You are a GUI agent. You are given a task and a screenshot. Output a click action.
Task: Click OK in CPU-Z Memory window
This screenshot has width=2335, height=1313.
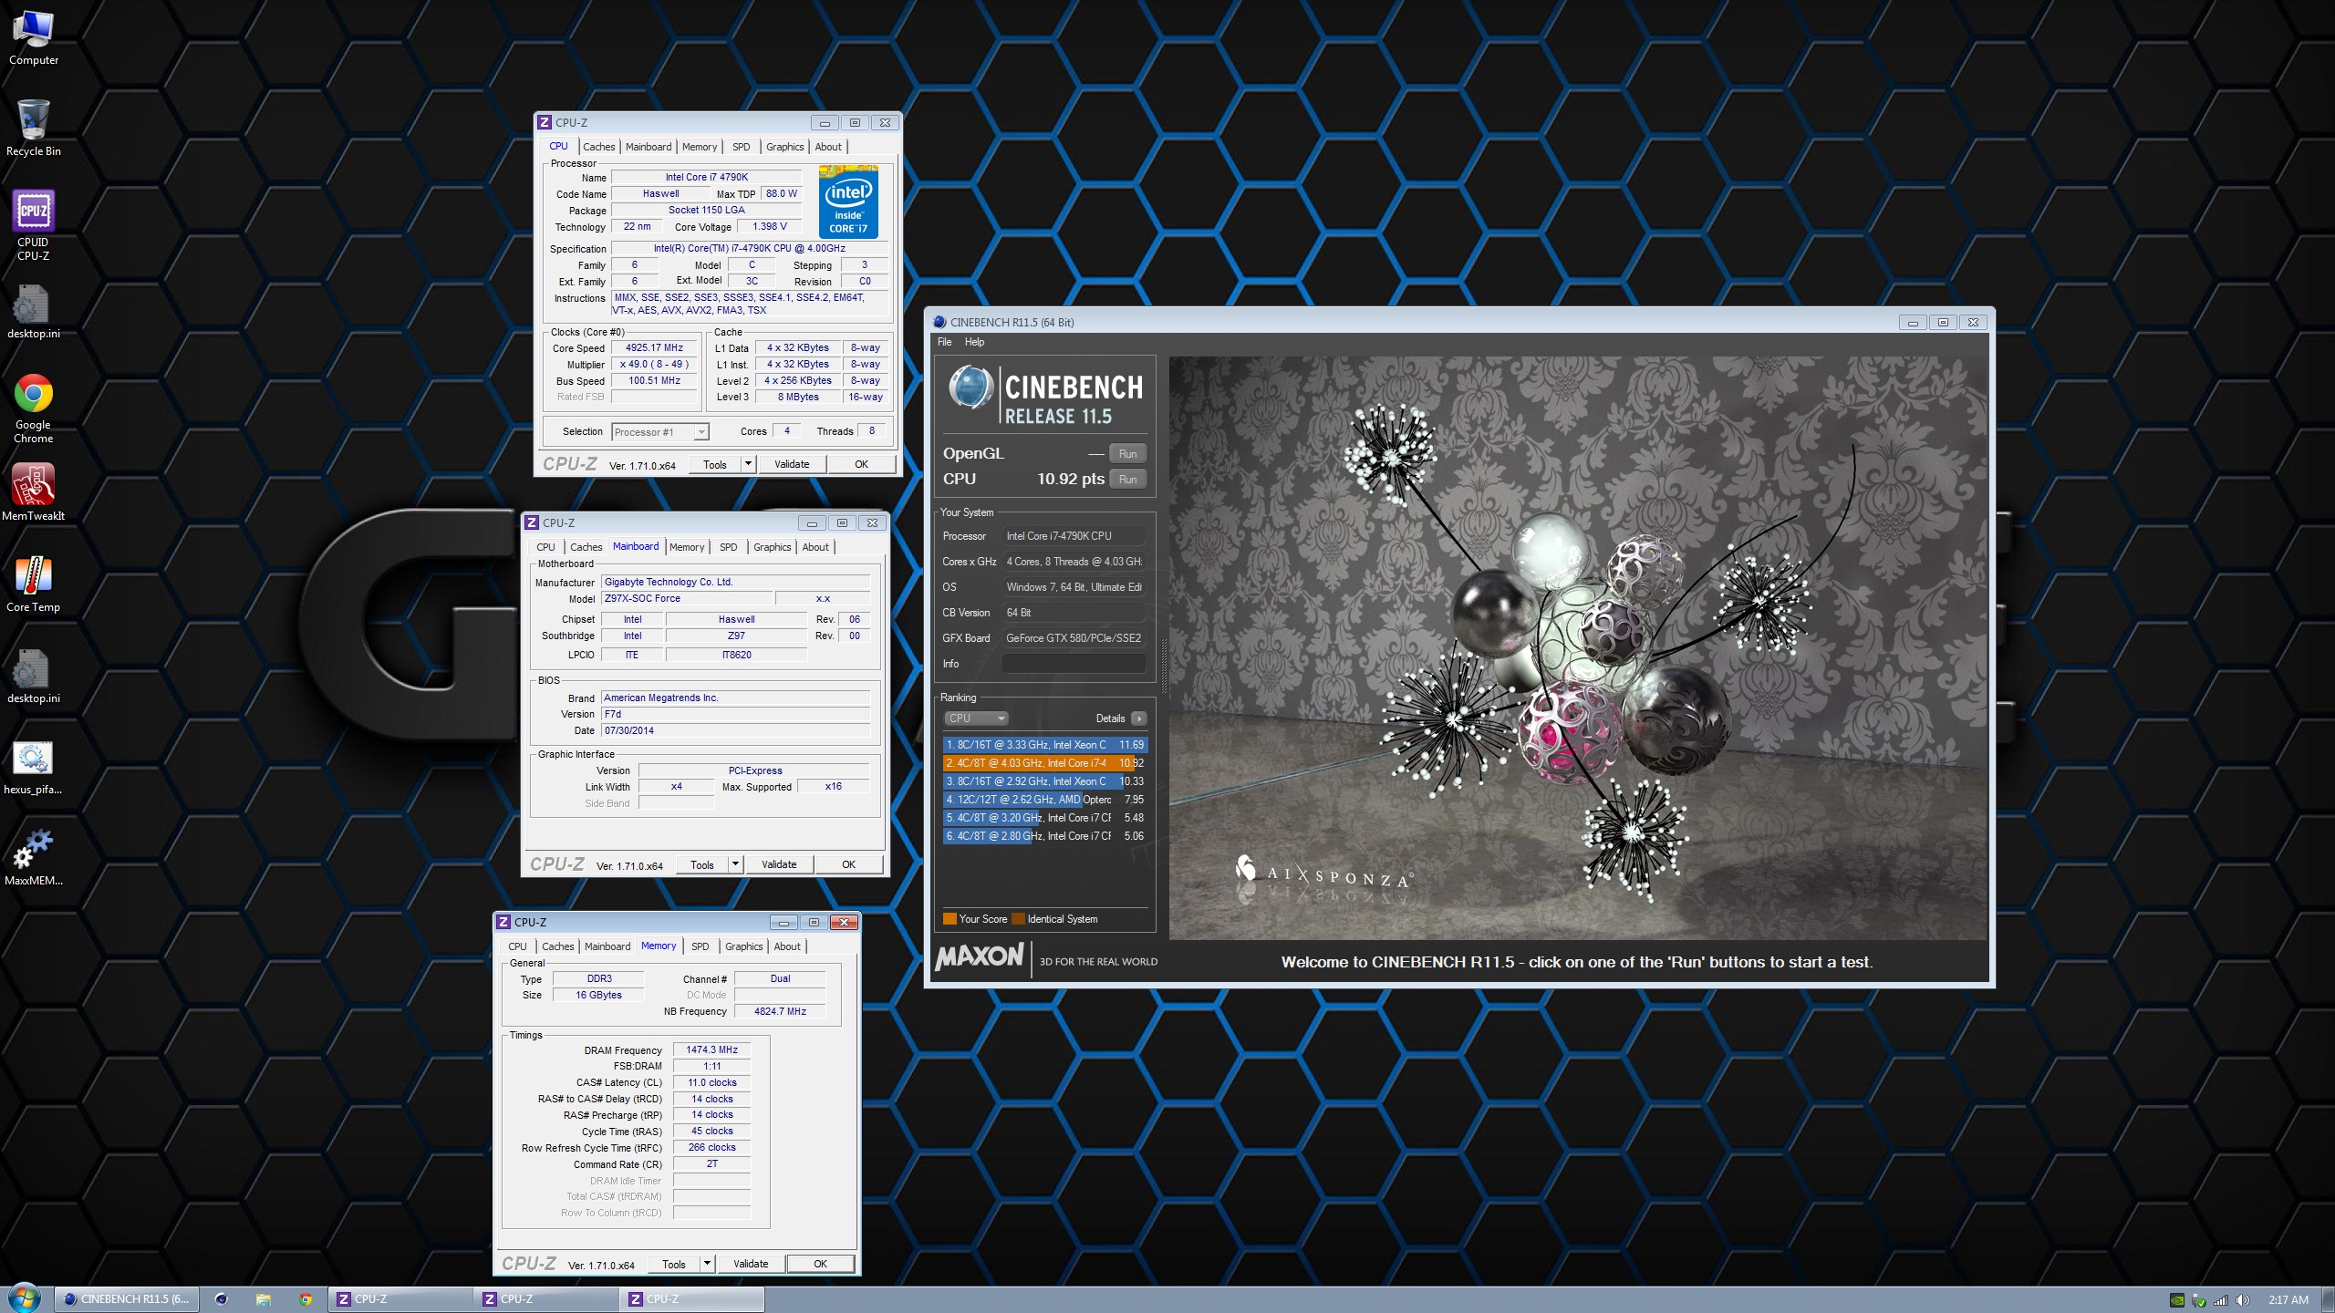(820, 1264)
